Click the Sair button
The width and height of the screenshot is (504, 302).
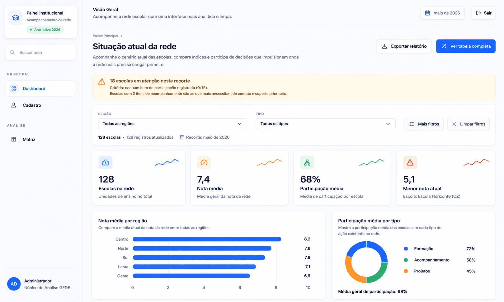click(x=483, y=13)
